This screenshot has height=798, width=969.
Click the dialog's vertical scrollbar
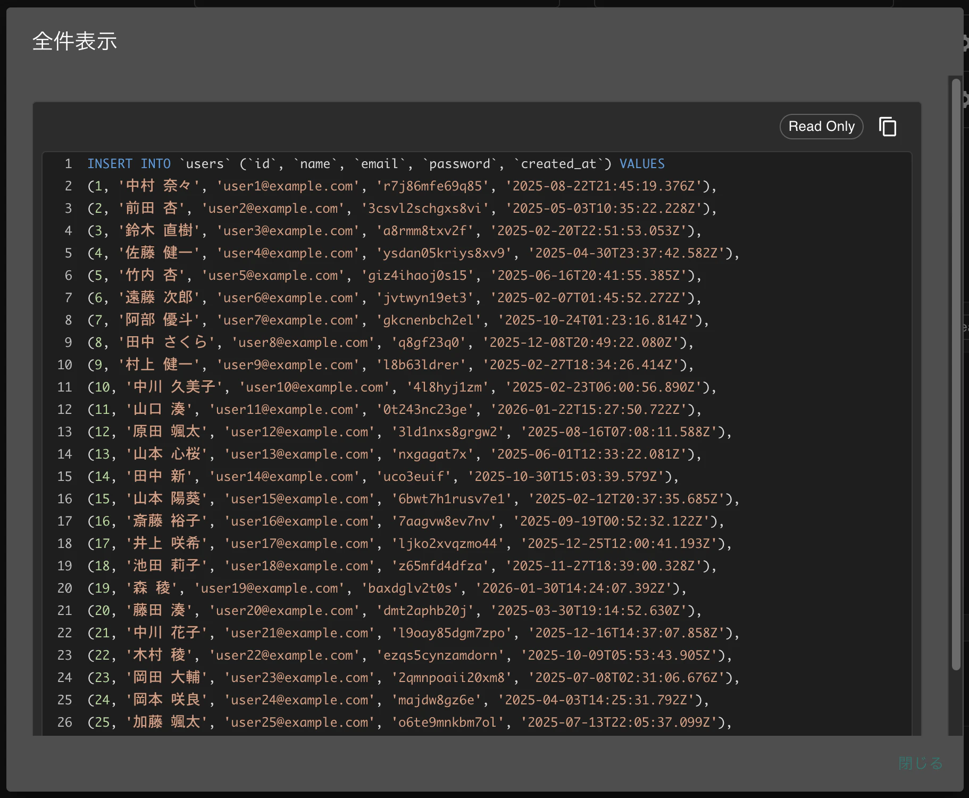[956, 374]
